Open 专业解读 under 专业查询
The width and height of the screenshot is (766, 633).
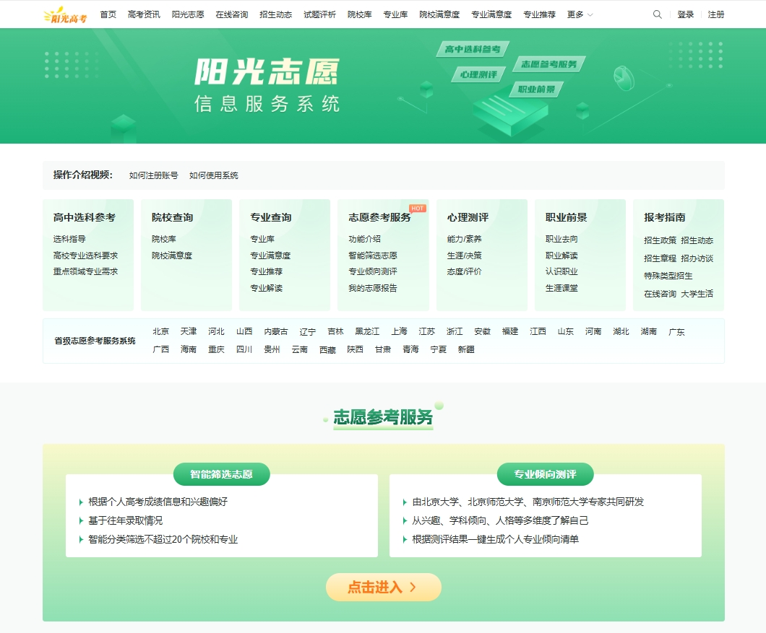[x=266, y=288]
